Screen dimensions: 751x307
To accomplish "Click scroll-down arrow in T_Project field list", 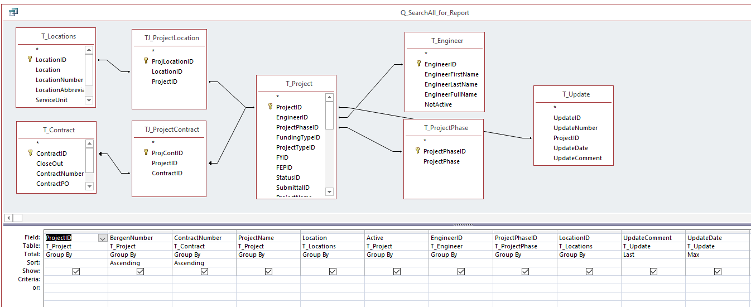I will click(x=329, y=192).
